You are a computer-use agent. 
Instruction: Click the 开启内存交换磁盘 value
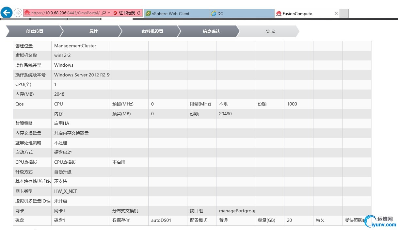tap(72, 133)
